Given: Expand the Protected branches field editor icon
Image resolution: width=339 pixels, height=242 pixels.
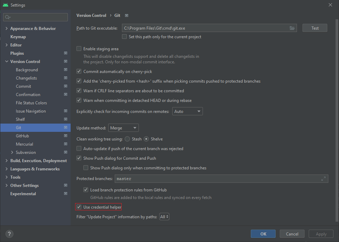Looking at the screenshot, I should click(x=323, y=179).
